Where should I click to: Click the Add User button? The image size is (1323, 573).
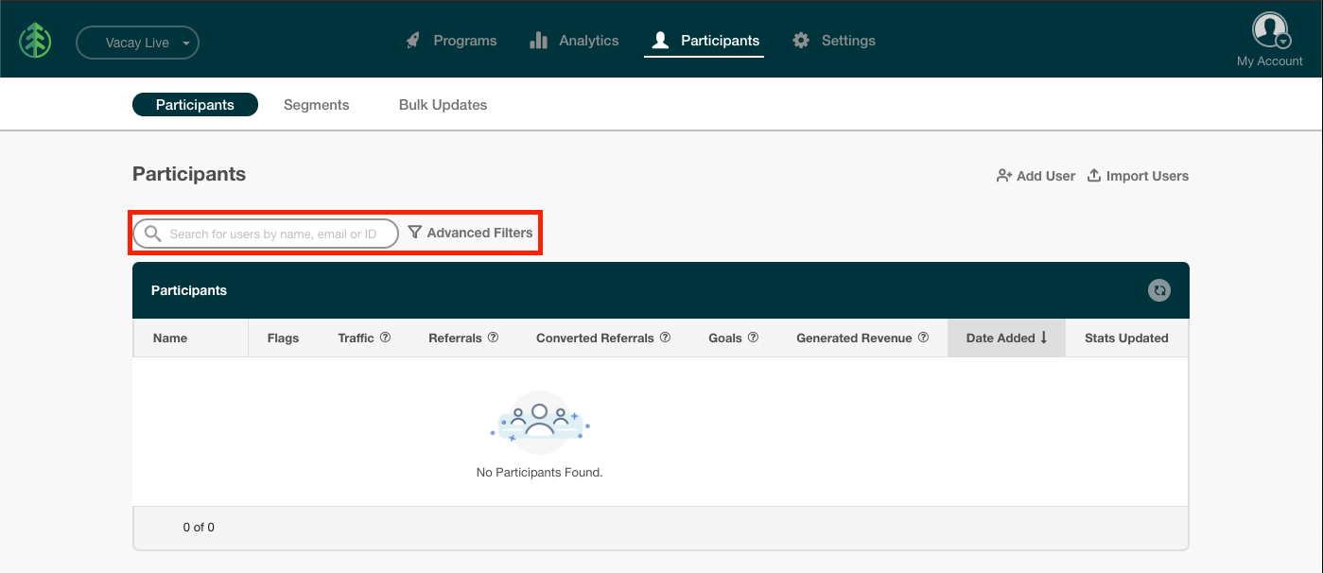coord(1036,176)
